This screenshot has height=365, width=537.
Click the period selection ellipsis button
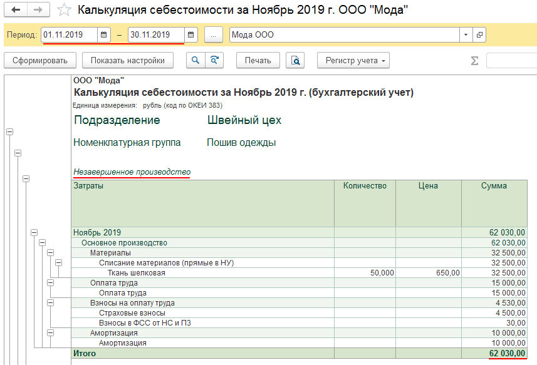click(x=213, y=35)
